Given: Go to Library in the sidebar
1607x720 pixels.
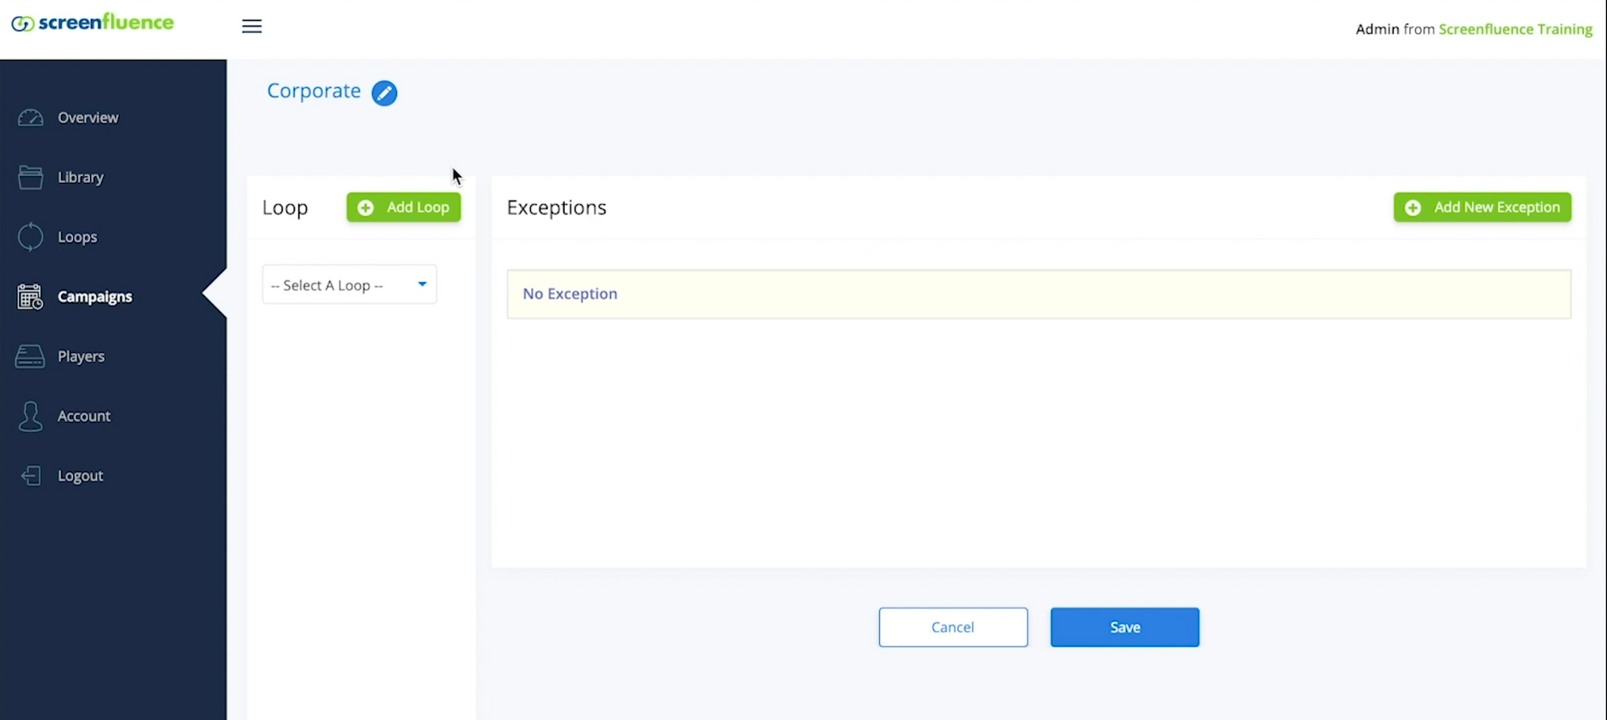Looking at the screenshot, I should (80, 178).
